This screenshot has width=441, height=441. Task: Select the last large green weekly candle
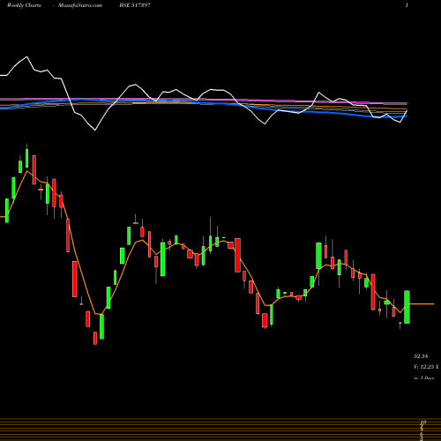point(407,307)
